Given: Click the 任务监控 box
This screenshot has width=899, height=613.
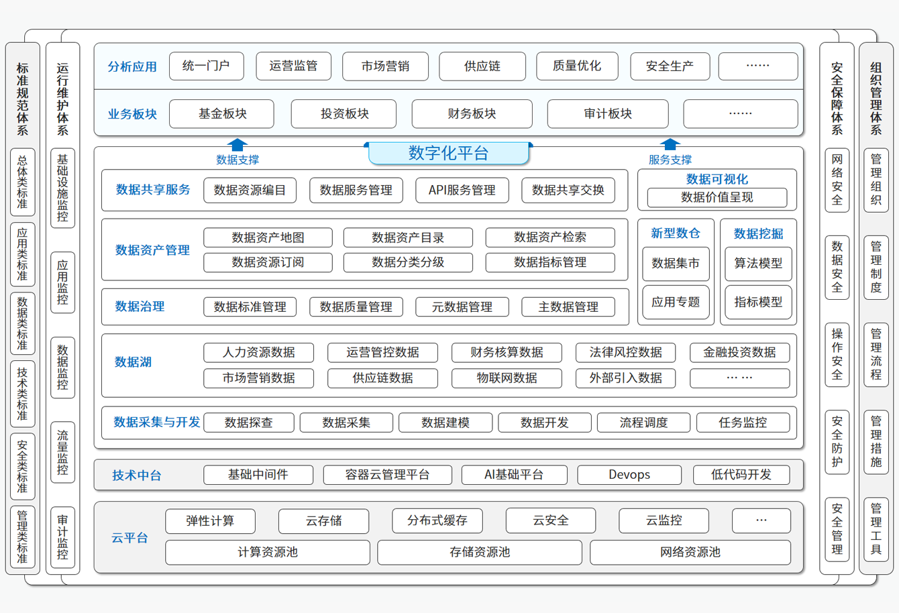Looking at the screenshot, I should coord(743,423).
